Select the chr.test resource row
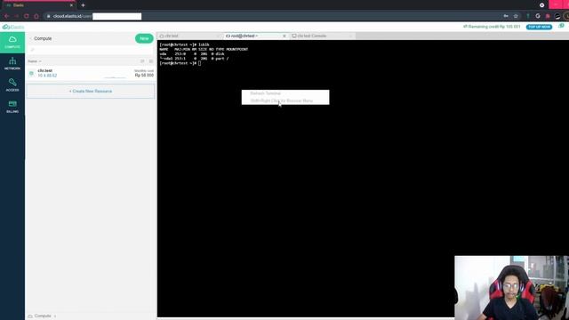The width and height of the screenshot is (569, 320). 91,73
